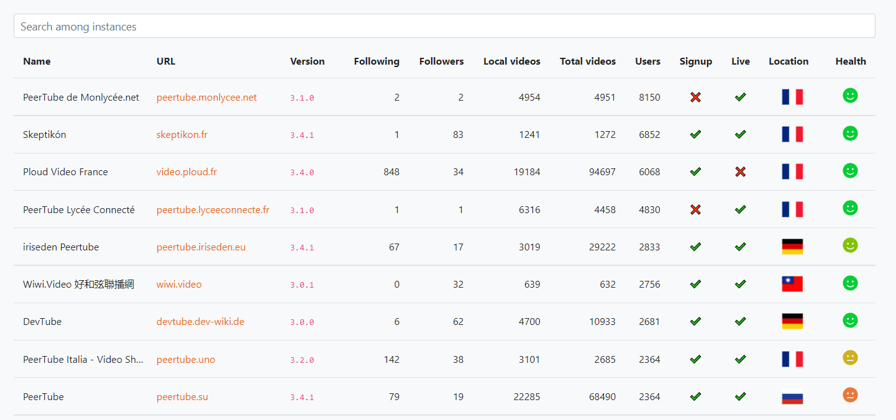
Task: Click the Health column header
Action: pos(850,61)
